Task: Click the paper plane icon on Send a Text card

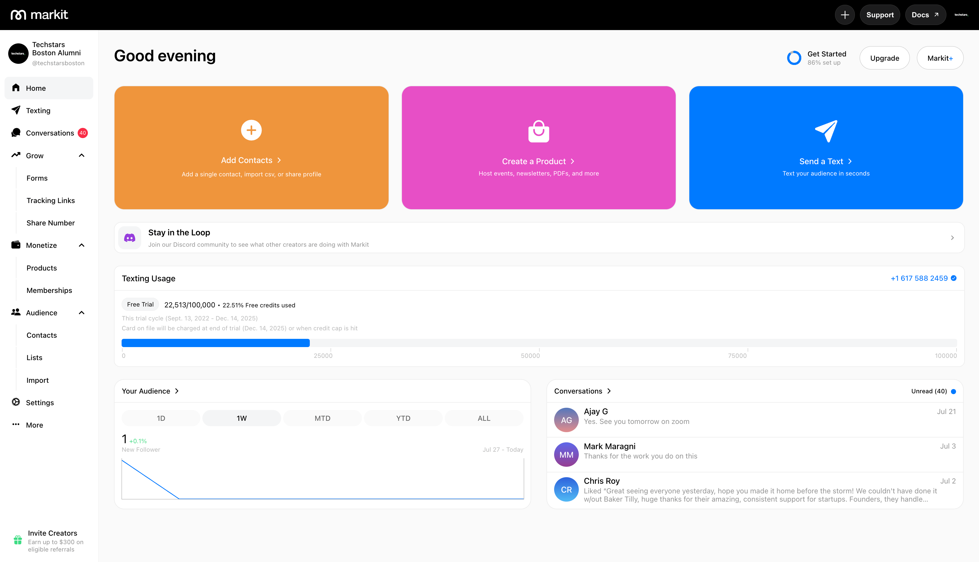Action: (826, 131)
